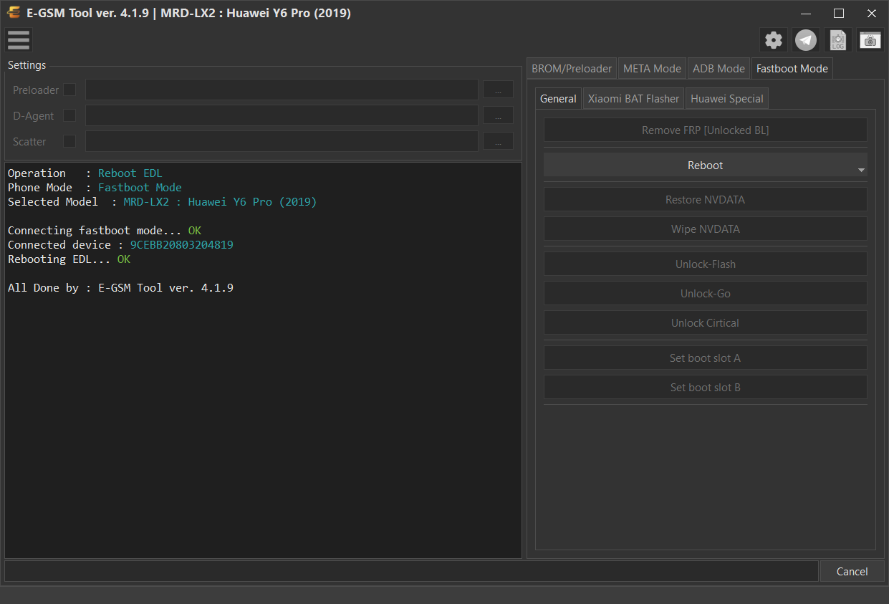889x604 pixels.
Task: Switch to the BROM/Preloader tab
Action: (x=572, y=69)
